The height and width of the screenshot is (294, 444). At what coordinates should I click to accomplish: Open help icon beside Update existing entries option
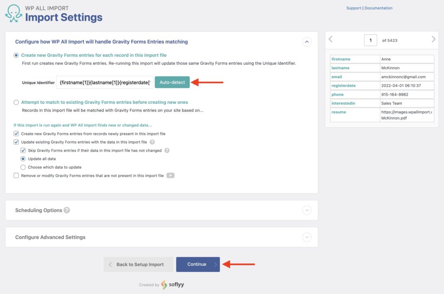point(152,142)
